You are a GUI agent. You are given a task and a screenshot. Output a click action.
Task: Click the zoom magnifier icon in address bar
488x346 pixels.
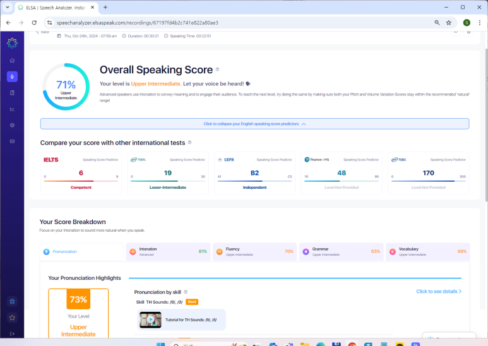click(x=437, y=22)
